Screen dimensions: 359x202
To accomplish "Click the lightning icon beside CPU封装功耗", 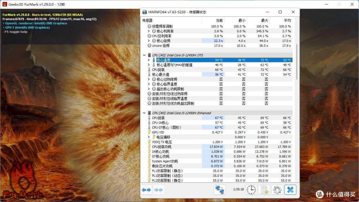I will point(149,147).
